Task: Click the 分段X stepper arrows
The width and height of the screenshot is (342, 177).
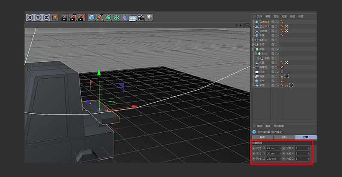Action: pyautogui.click(x=309, y=148)
